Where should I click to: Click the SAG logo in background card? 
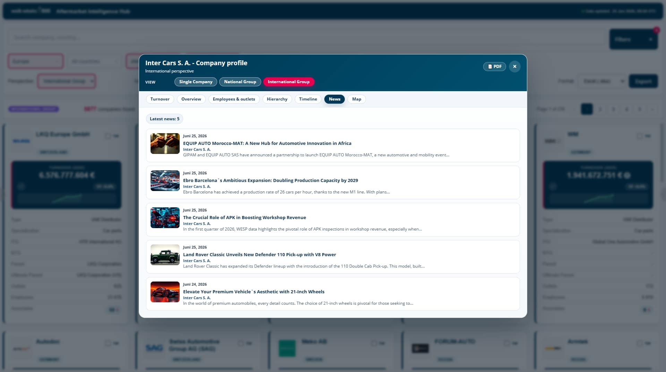[154, 348]
